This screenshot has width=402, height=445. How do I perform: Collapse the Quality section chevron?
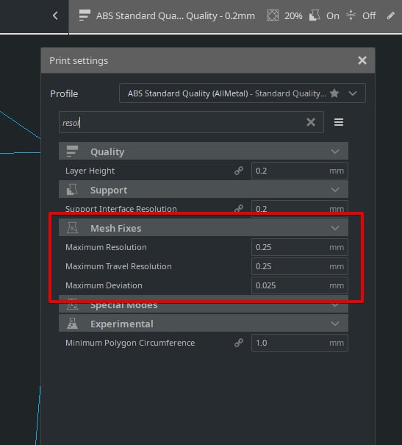point(335,152)
